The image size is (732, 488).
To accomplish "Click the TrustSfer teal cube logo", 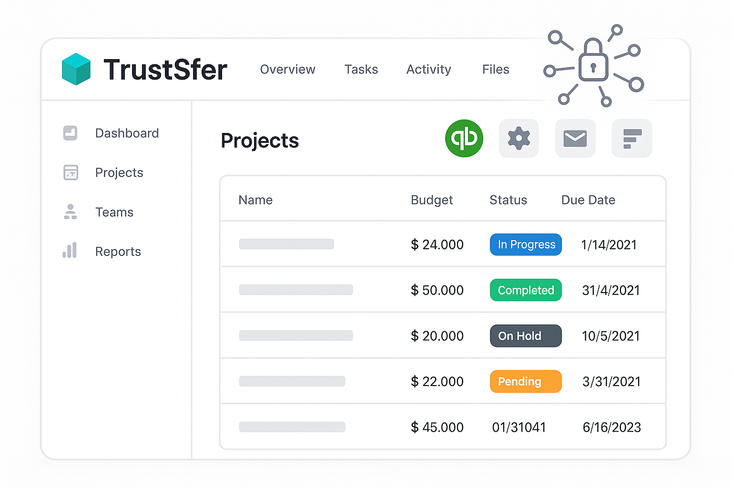I will [76, 69].
